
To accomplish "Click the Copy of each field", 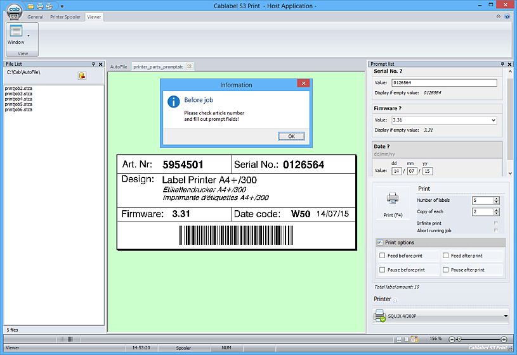I will 483,212.
